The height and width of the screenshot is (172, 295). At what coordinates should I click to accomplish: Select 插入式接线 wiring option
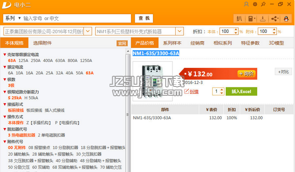point(55,110)
